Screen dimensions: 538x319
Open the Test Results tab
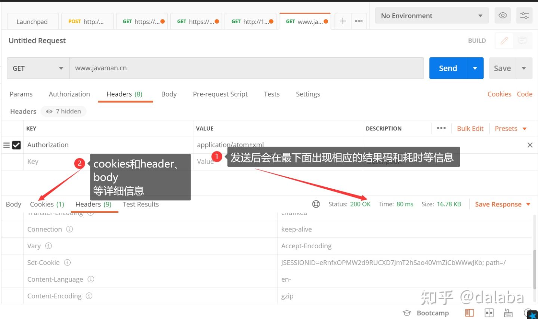[140, 204]
